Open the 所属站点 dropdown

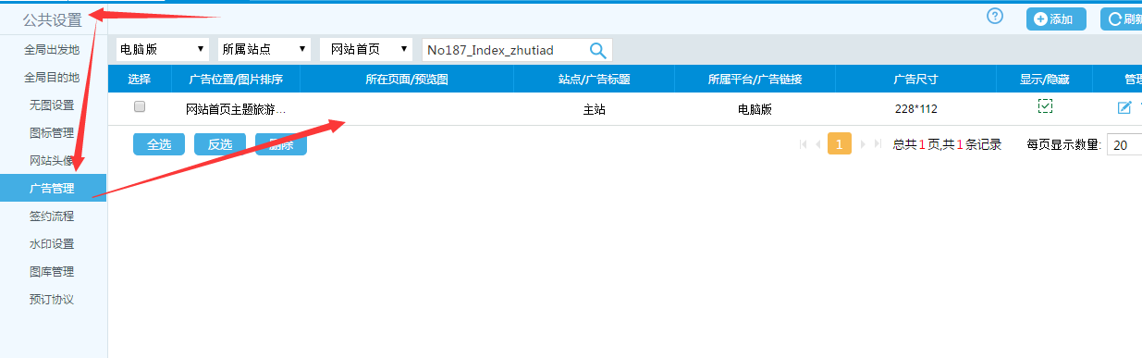[x=264, y=49]
